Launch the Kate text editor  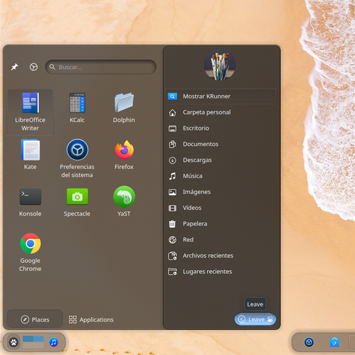coord(30,154)
